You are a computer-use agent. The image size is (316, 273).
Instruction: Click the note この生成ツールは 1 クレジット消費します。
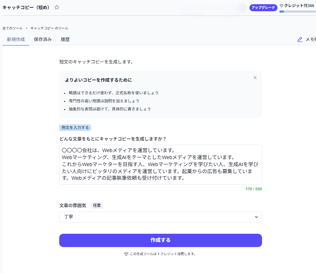[163, 254]
